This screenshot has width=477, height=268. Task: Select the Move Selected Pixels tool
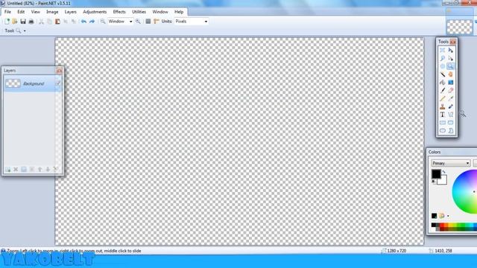tap(450, 50)
